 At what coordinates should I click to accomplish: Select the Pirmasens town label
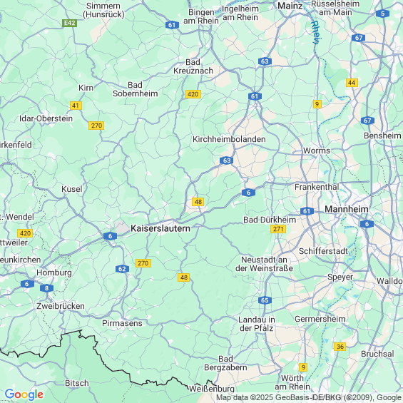click(122, 323)
